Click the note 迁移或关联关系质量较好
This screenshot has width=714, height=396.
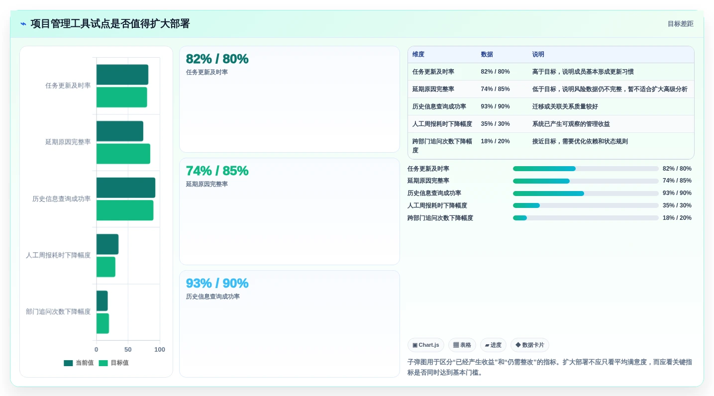tap(565, 106)
